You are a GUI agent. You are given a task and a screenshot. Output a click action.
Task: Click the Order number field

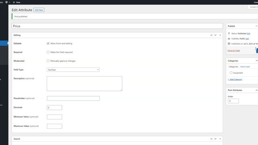pyautogui.click(x=233, y=101)
